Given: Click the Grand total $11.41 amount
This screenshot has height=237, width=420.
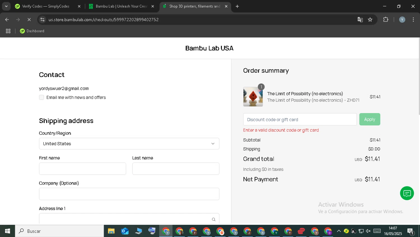Looking at the screenshot, I should (372, 159).
